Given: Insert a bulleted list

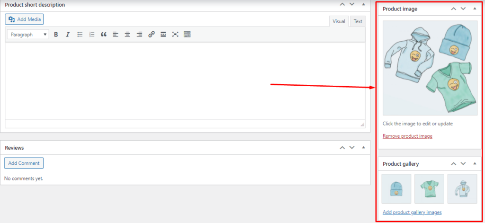Looking at the screenshot, I should (80, 35).
